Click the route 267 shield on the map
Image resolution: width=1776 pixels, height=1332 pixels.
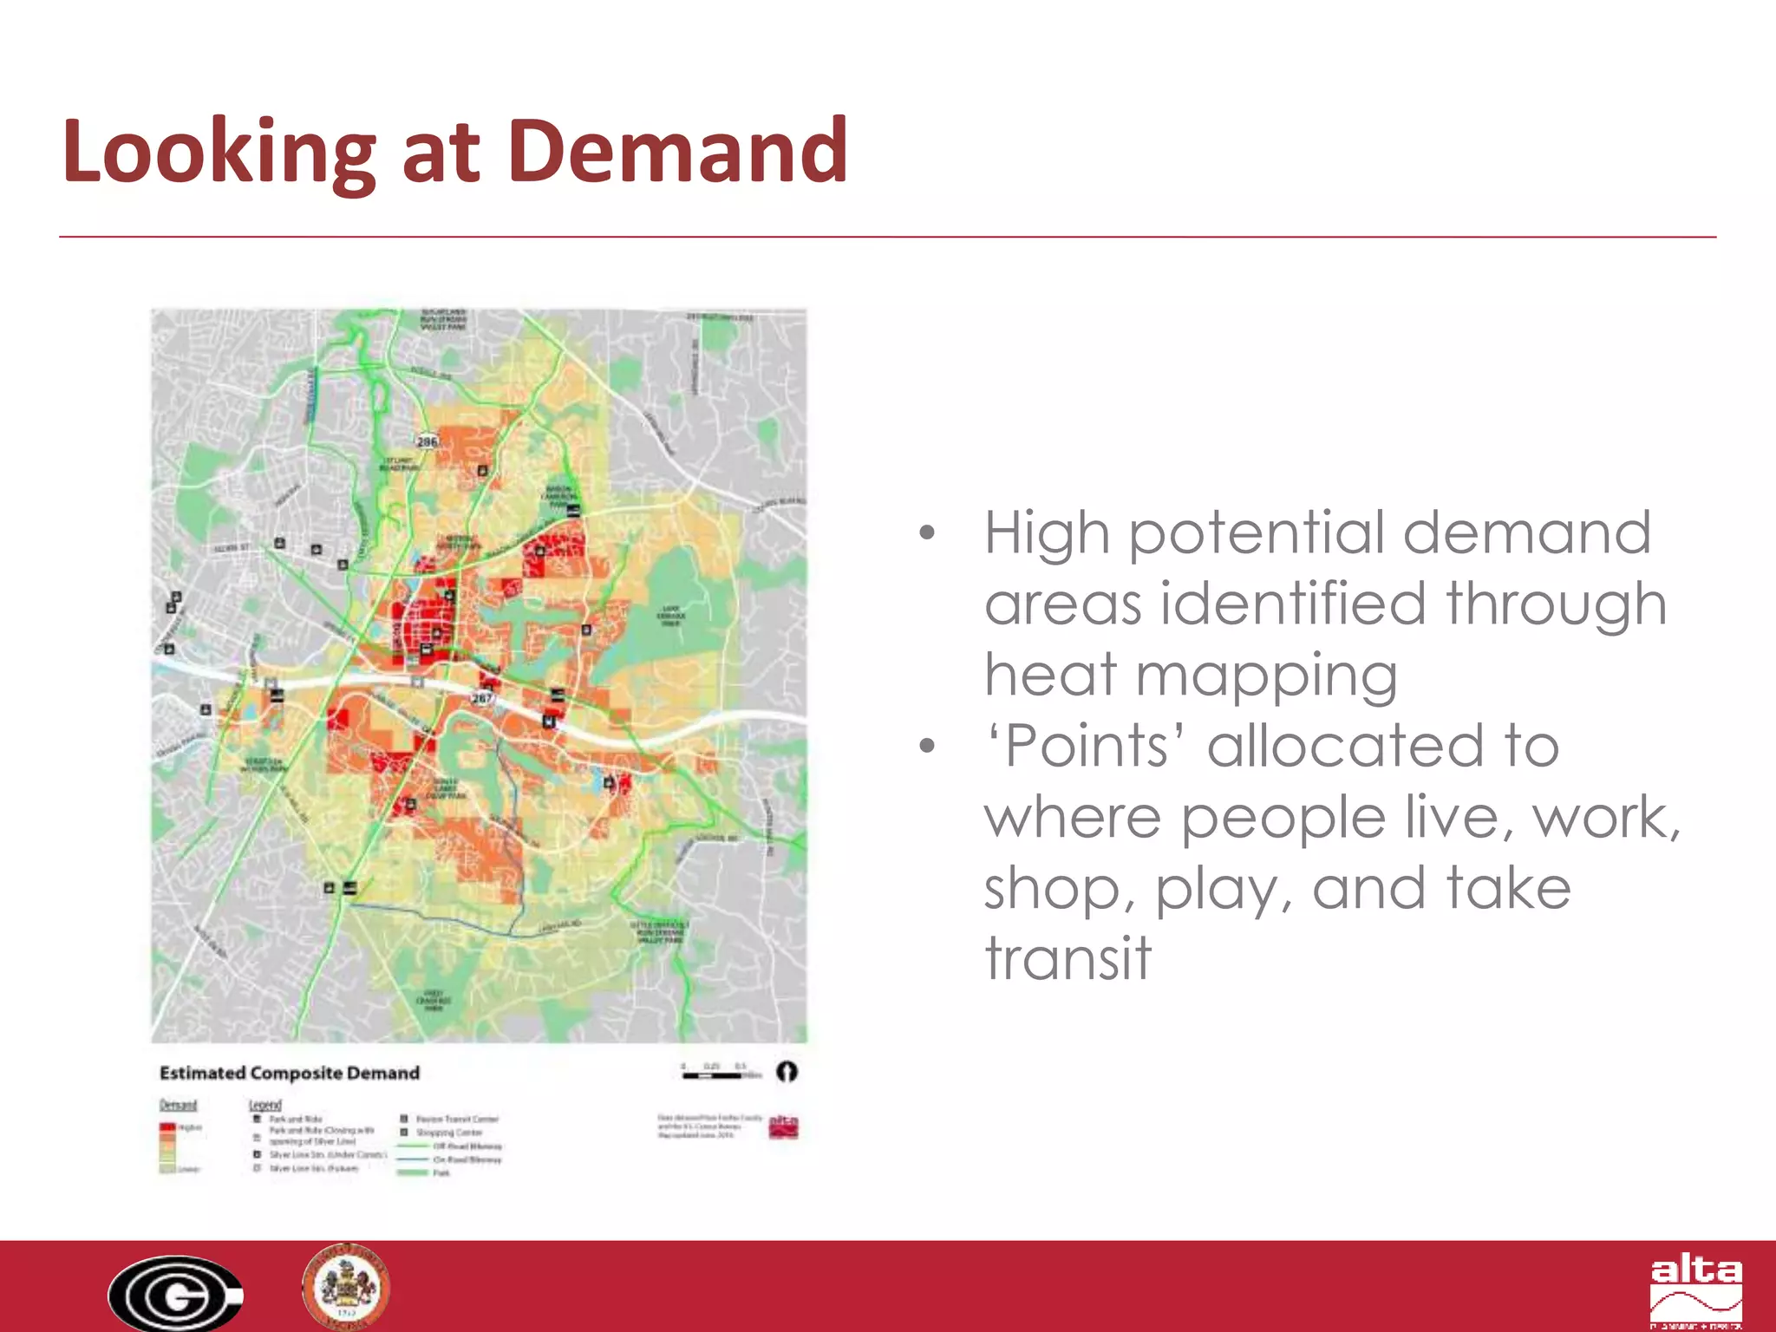[482, 697]
